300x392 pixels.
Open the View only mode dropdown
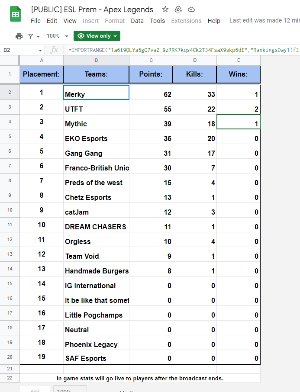tap(97, 36)
